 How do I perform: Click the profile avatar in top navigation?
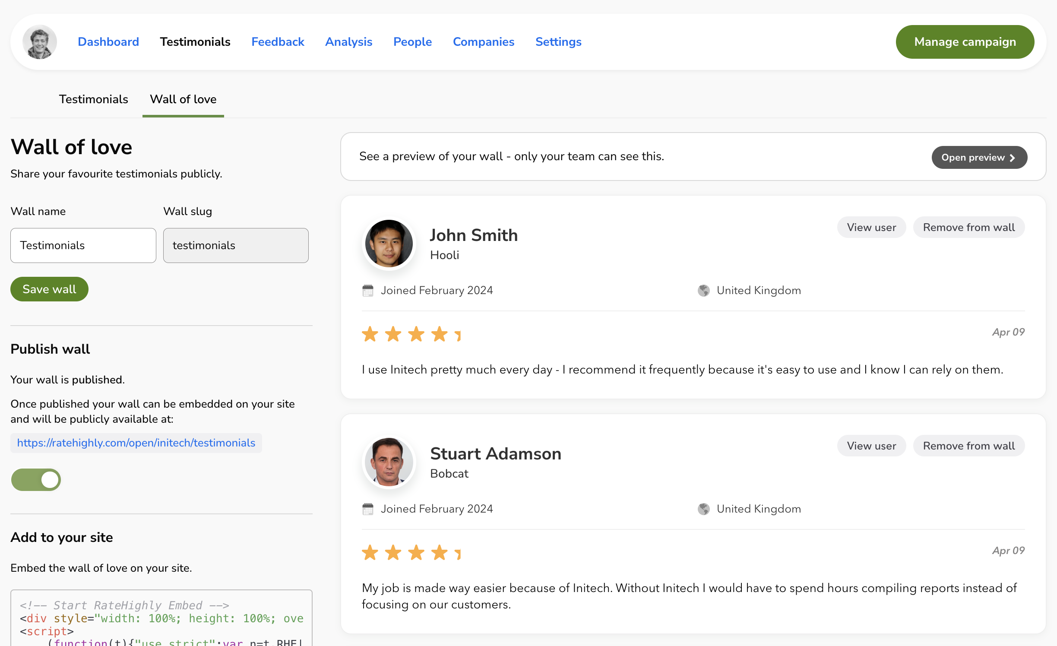point(39,42)
